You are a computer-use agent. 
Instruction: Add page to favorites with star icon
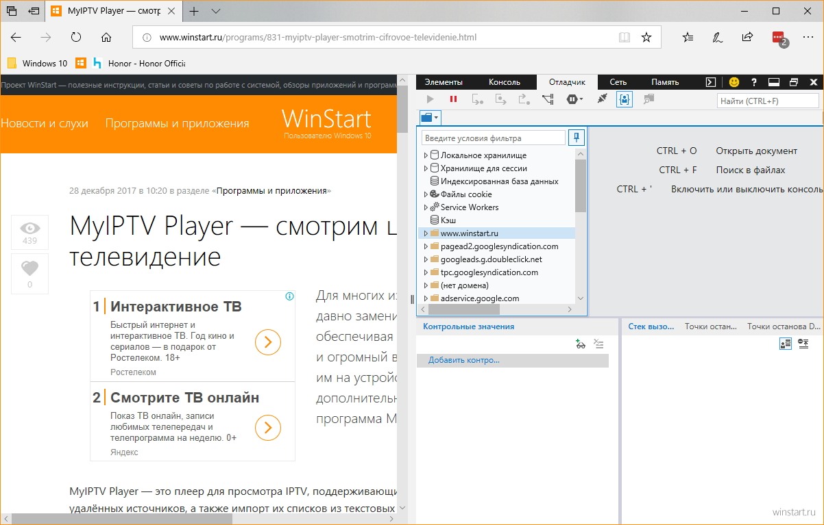coord(646,38)
